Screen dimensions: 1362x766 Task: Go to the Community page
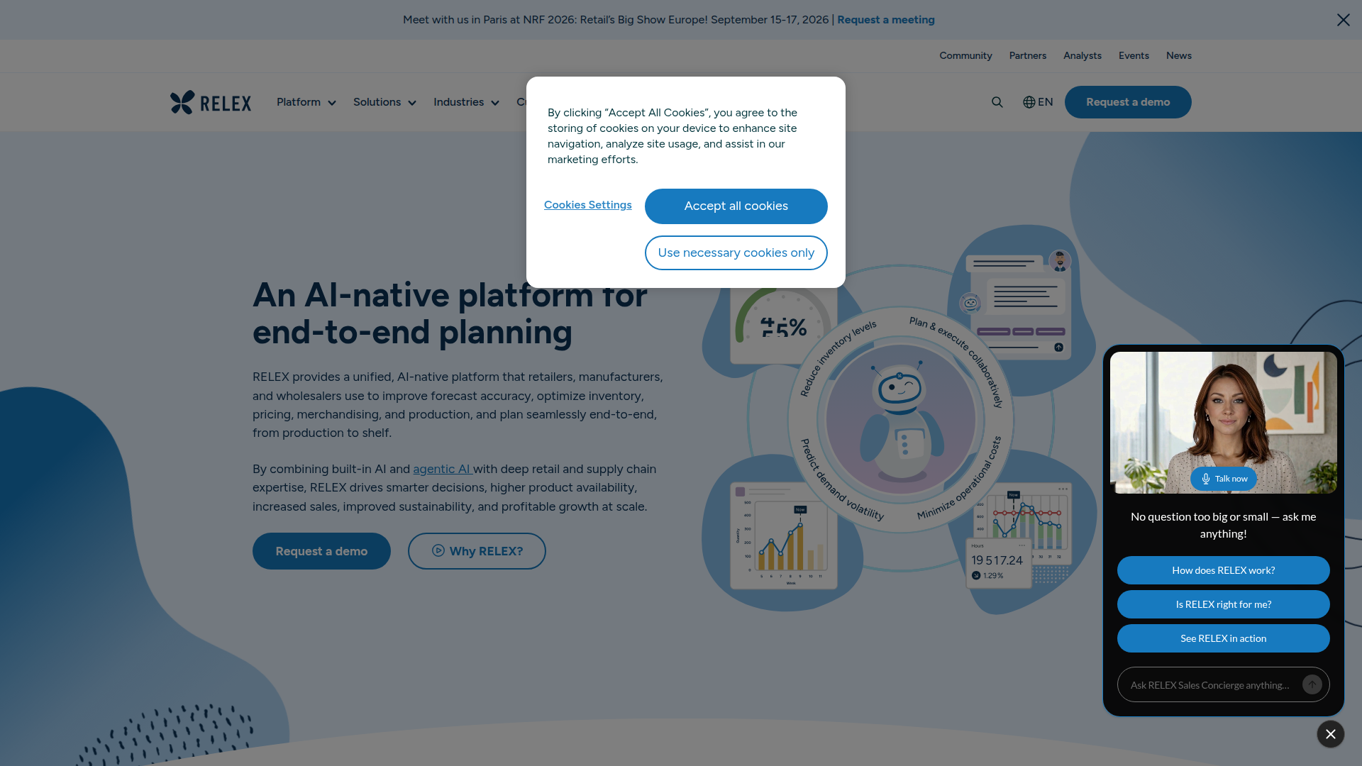(x=965, y=55)
